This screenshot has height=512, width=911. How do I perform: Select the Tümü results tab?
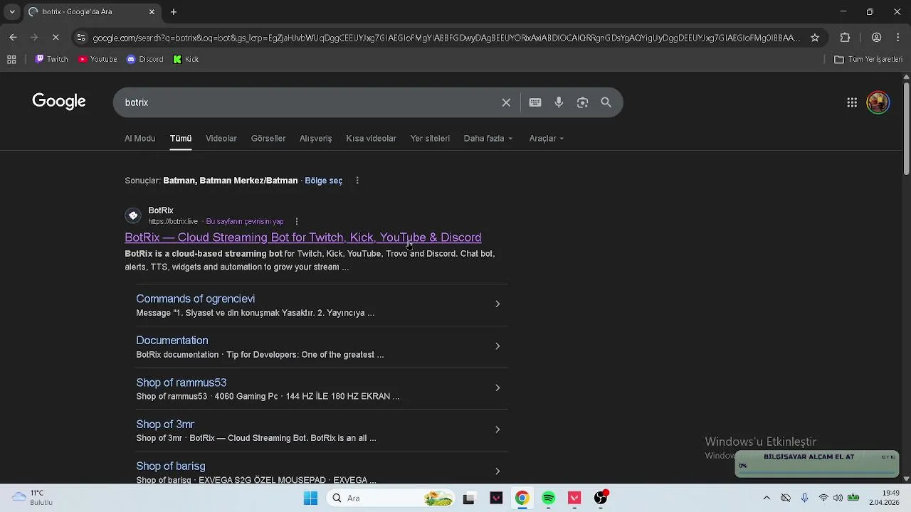181,139
